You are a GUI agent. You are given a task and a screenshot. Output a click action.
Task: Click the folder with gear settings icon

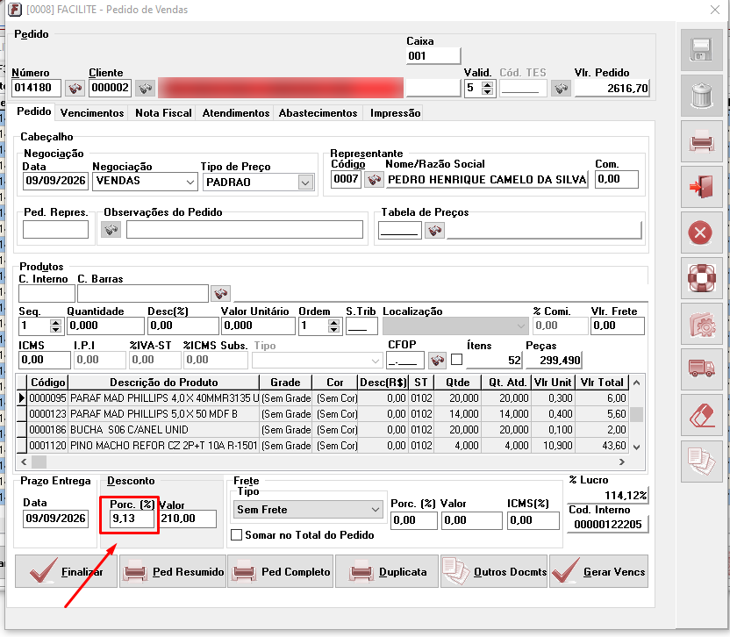[x=702, y=324]
